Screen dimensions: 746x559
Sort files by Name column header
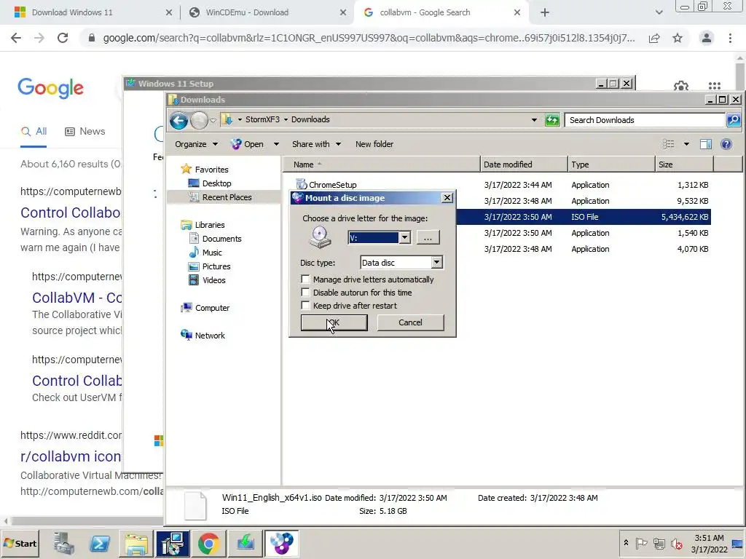click(x=382, y=164)
